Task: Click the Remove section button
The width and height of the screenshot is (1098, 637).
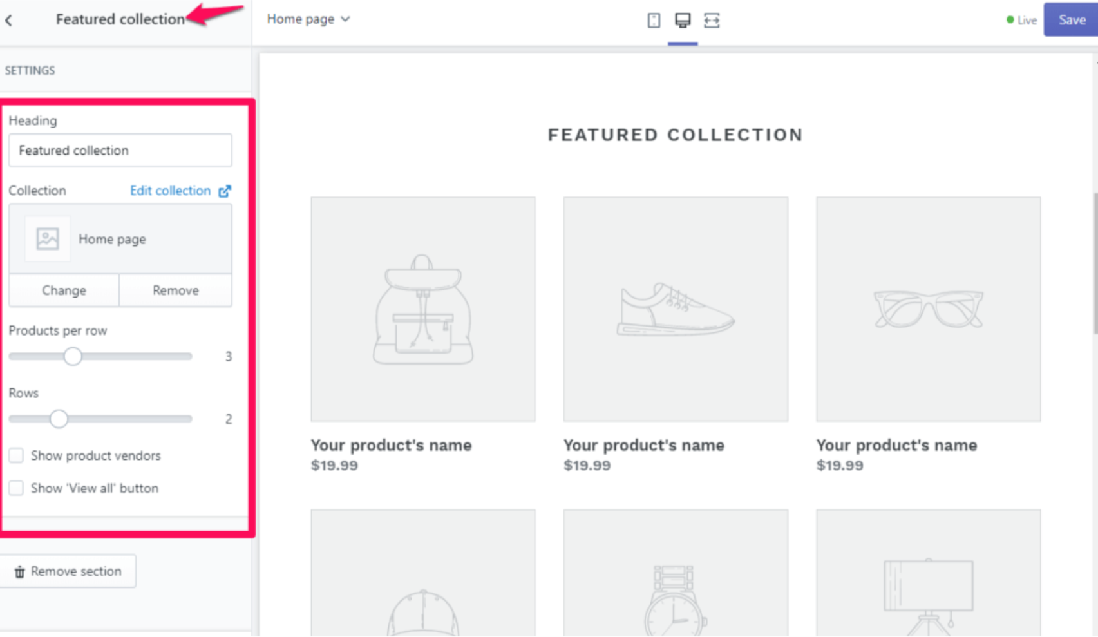Action: tap(68, 571)
